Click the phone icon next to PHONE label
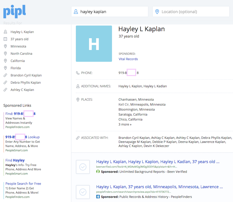The image size is (233, 202). [x=78, y=73]
